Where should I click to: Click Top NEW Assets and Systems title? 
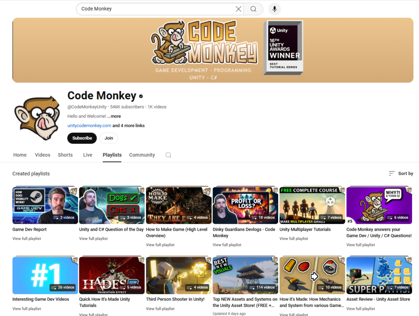click(245, 302)
